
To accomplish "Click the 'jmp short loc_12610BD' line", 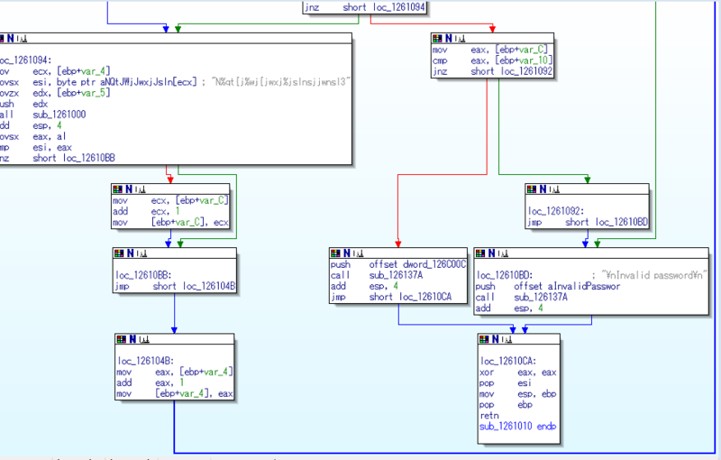I will [588, 222].
